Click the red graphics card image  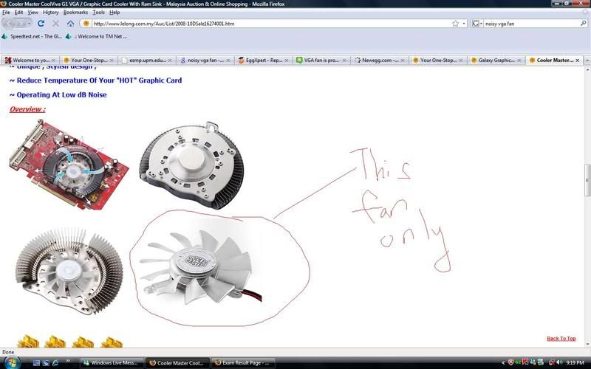pyautogui.click(x=69, y=164)
